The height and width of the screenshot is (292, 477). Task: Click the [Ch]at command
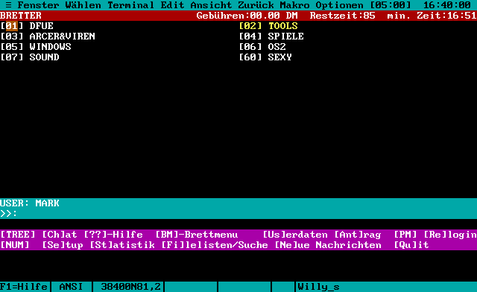tap(60, 235)
